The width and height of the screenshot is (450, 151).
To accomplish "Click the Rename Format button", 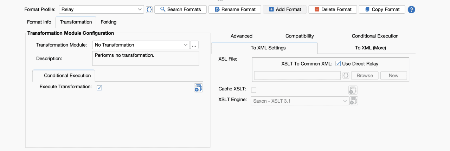I will point(235,9).
